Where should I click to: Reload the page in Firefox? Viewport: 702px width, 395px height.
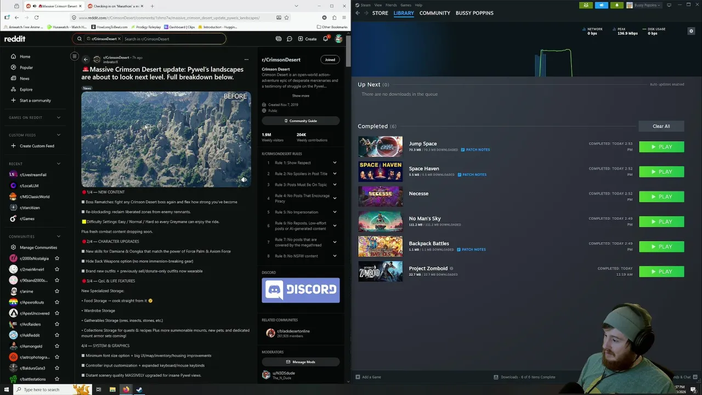point(37,18)
